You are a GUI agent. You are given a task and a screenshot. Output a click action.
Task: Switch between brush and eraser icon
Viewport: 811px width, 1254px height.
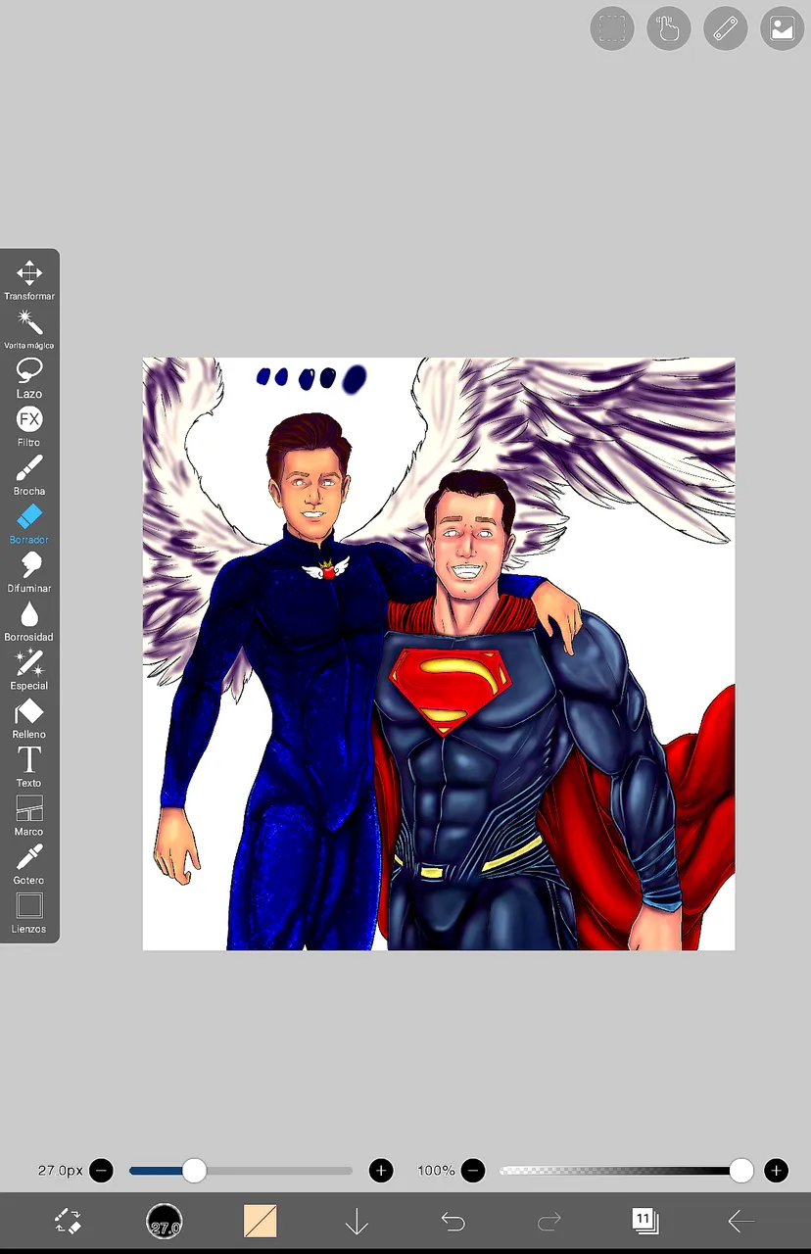coord(68,1221)
